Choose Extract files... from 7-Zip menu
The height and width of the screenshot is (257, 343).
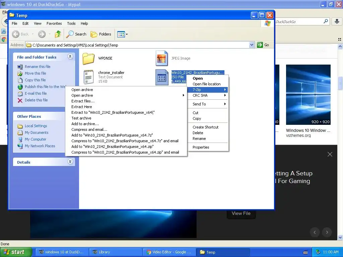126,101
